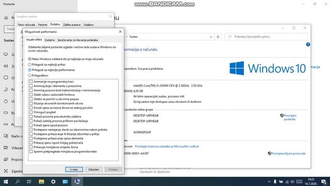This screenshot has width=330, height=186.
Task: Select Višezadaćnost sidebar item
Action: click(13, 148)
